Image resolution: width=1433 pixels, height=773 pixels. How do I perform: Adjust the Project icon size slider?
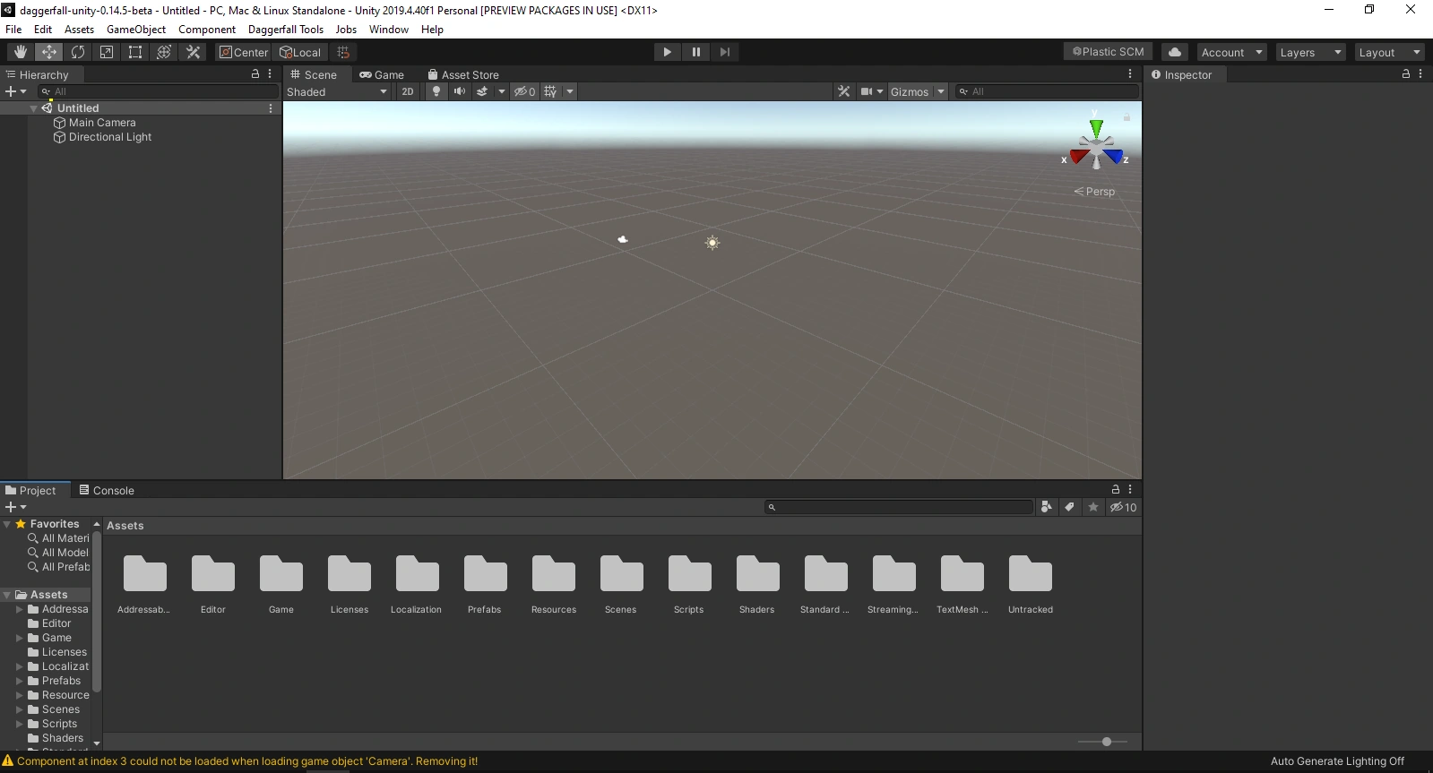[1107, 742]
